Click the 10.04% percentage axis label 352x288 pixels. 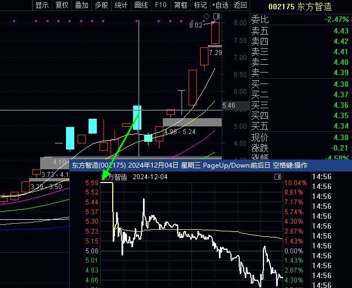coord(296,183)
